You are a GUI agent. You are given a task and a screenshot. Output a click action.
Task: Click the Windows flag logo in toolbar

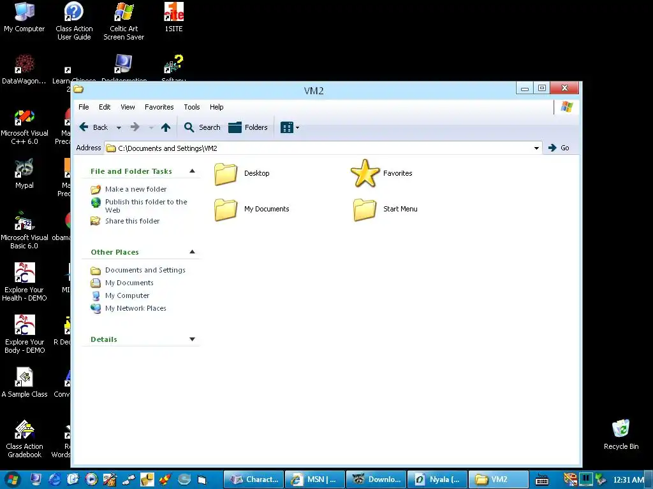click(567, 107)
